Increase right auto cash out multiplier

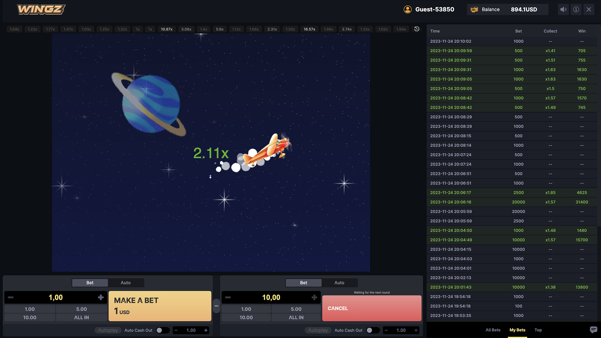click(416, 330)
